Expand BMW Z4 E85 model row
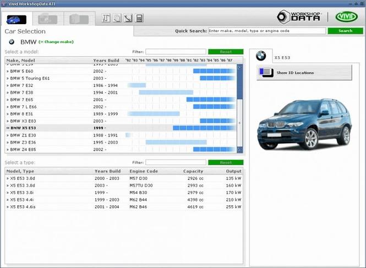 (121, 149)
